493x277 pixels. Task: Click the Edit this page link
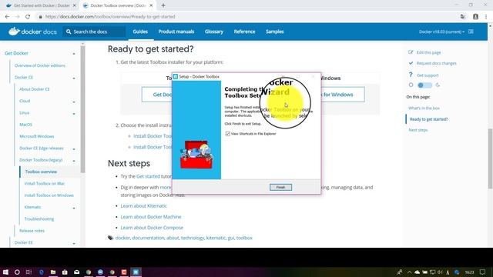coord(428,52)
